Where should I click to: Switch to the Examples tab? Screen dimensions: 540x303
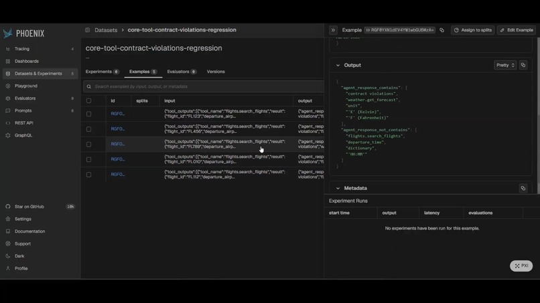pos(143,72)
